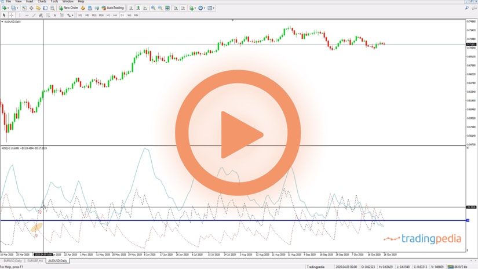Screen dimensions: 478x269
Task: Open the MetaEditor icon
Action: pos(83,8)
